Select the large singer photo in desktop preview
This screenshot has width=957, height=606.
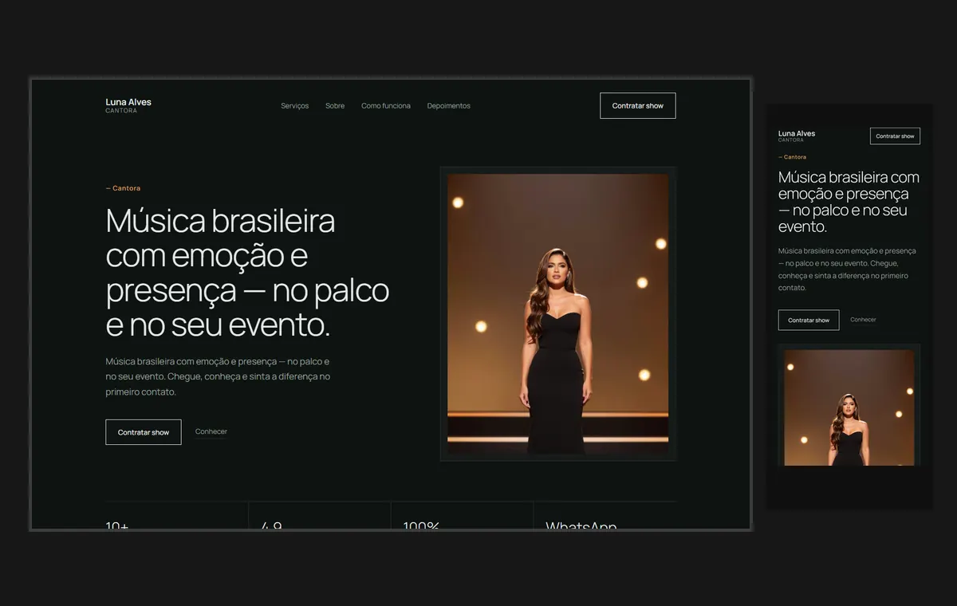coord(558,314)
